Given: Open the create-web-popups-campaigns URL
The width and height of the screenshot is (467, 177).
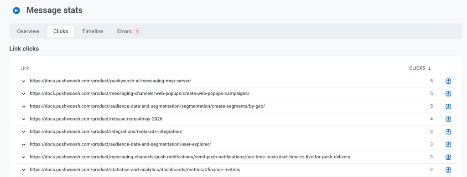Looking at the screenshot, I should click(140, 93).
